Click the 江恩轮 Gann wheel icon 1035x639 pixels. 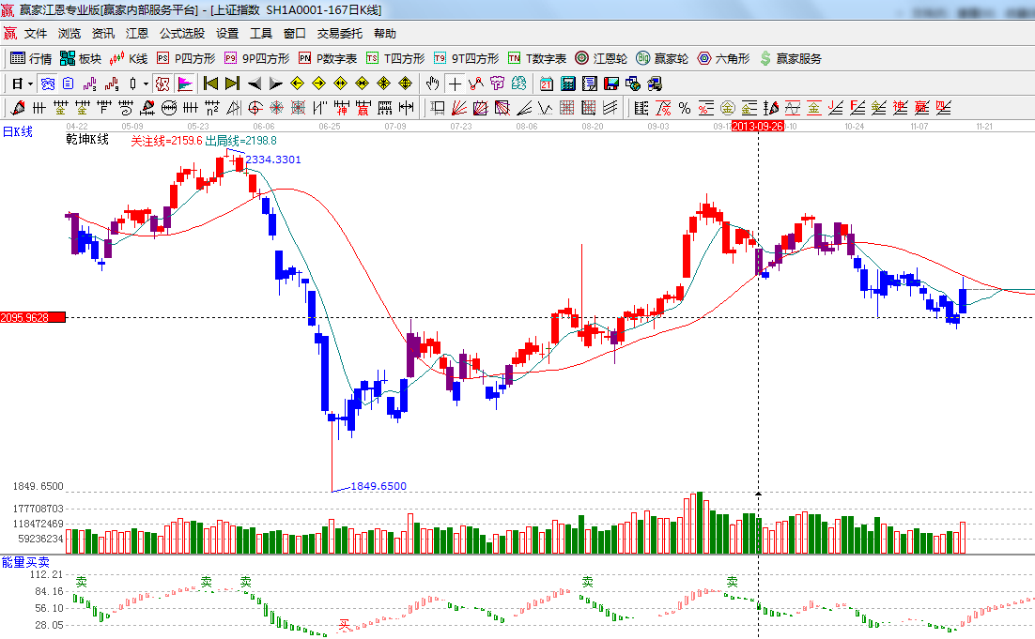click(x=601, y=58)
